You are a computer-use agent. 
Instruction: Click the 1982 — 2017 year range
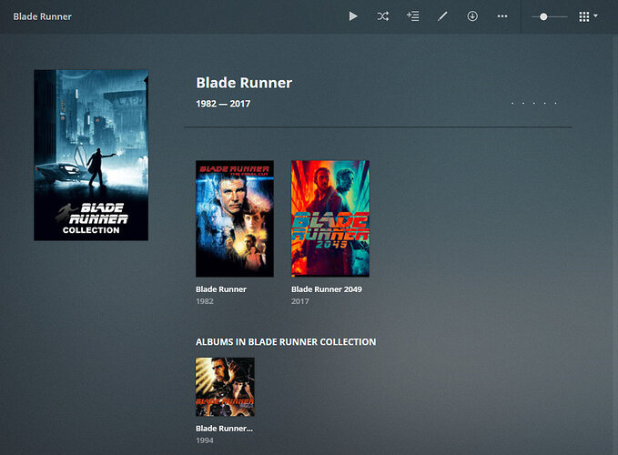pyautogui.click(x=223, y=104)
